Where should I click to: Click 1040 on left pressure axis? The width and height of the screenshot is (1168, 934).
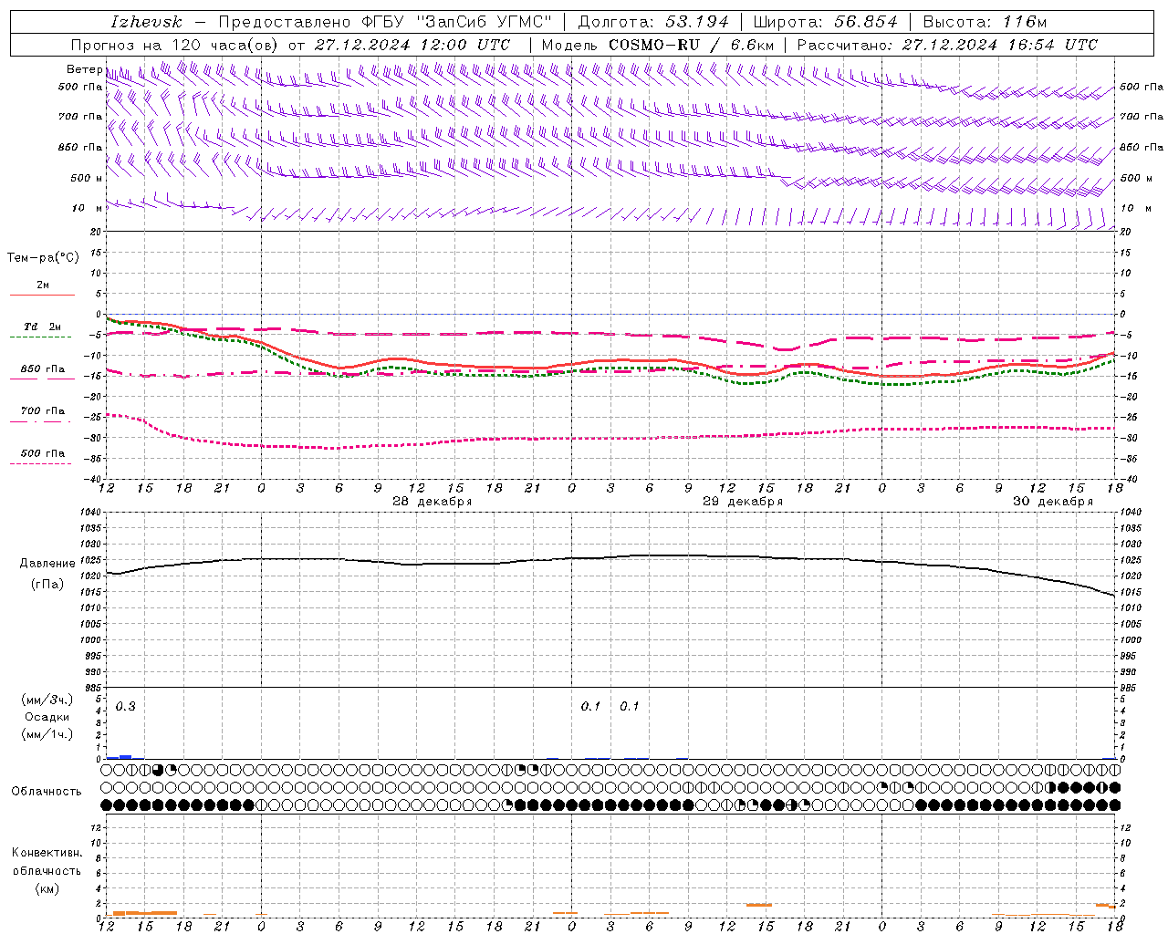tap(89, 513)
